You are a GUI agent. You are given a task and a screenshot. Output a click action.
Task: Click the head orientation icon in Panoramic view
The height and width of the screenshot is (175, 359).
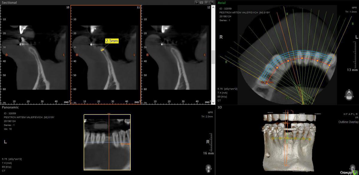point(209,168)
